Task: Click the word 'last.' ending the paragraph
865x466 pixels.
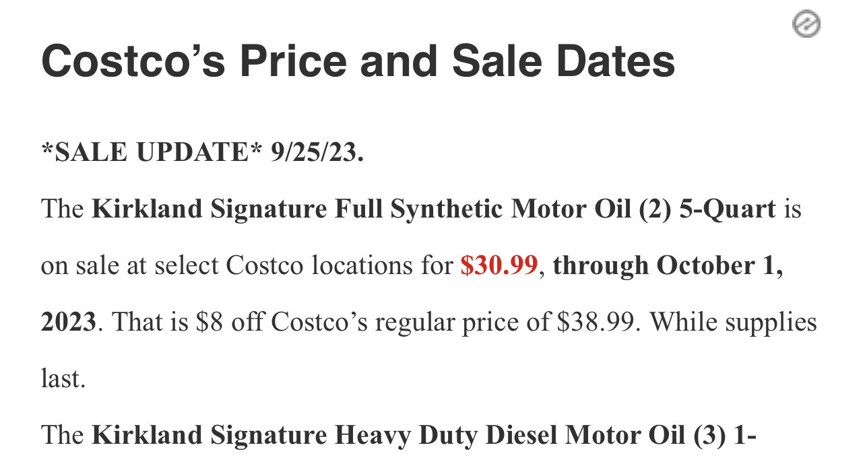Action: click(63, 379)
